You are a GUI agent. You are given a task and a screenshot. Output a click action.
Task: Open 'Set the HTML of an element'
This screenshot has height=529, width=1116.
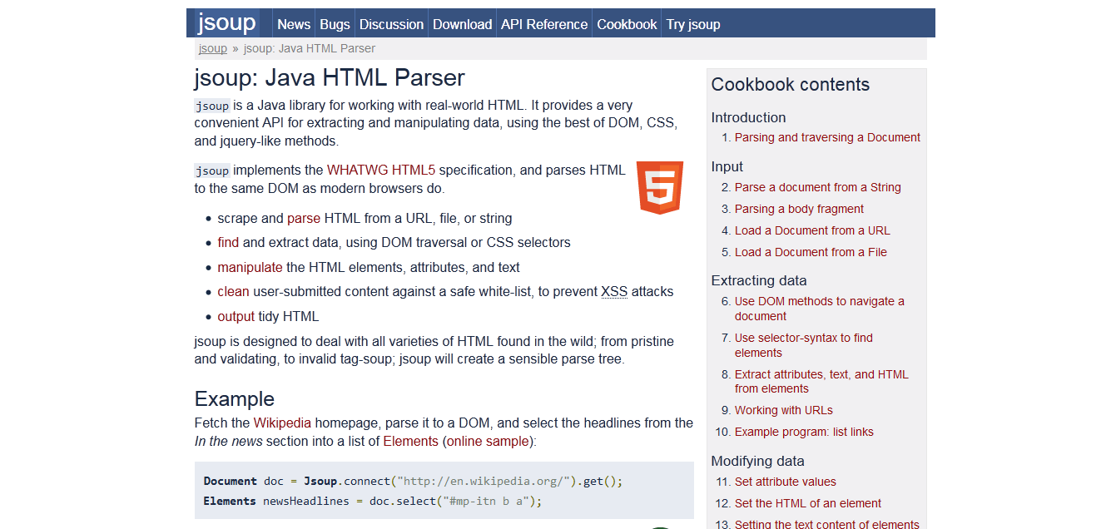click(x=808, y=503)
